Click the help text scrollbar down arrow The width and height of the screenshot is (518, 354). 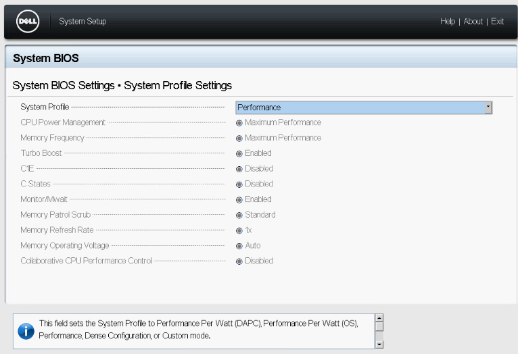(x=379, y=345)
